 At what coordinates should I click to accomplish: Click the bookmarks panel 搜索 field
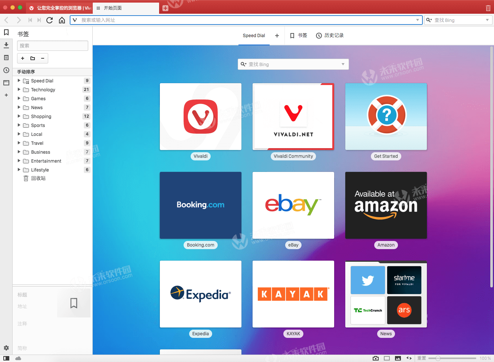click(53, 46)
